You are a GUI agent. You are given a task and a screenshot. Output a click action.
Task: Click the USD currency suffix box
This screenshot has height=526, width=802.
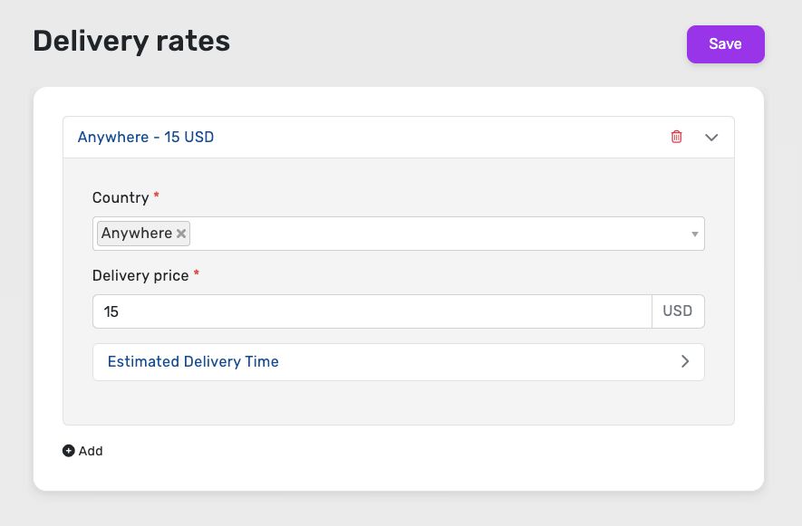click(678, 311)
